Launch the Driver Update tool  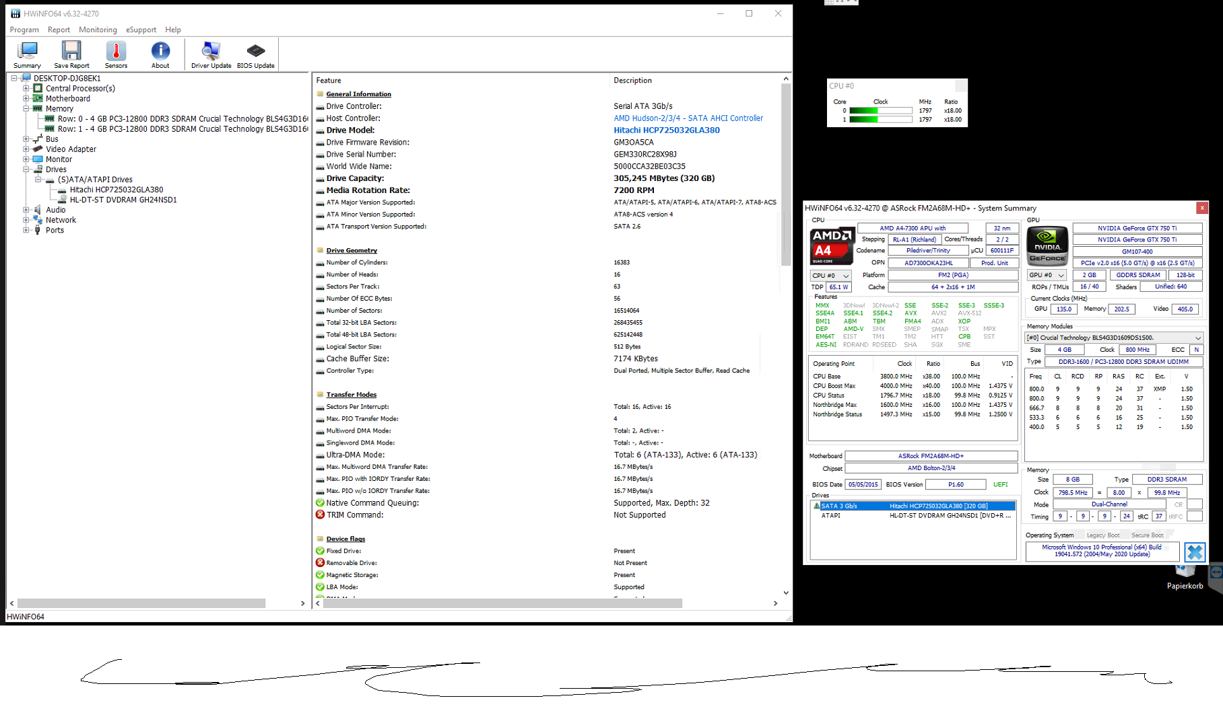pos(211,51)
